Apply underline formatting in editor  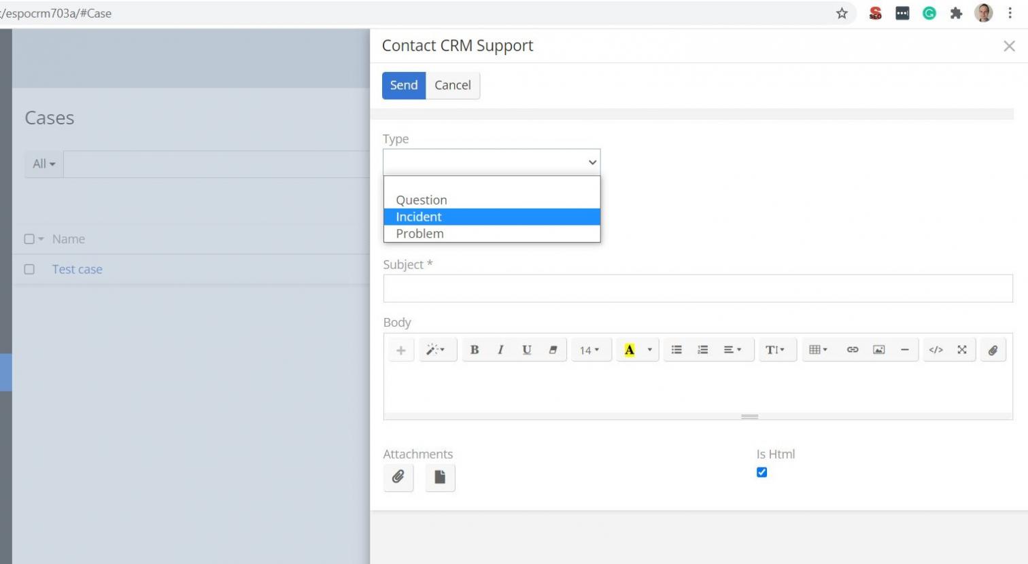coord(526,350)
